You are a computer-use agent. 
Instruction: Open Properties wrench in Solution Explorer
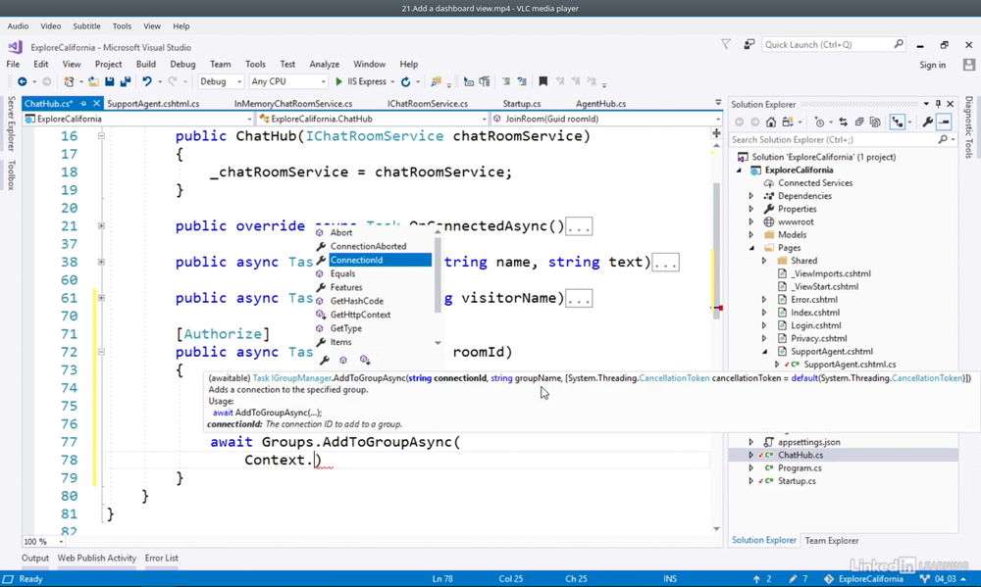(927, 122)
